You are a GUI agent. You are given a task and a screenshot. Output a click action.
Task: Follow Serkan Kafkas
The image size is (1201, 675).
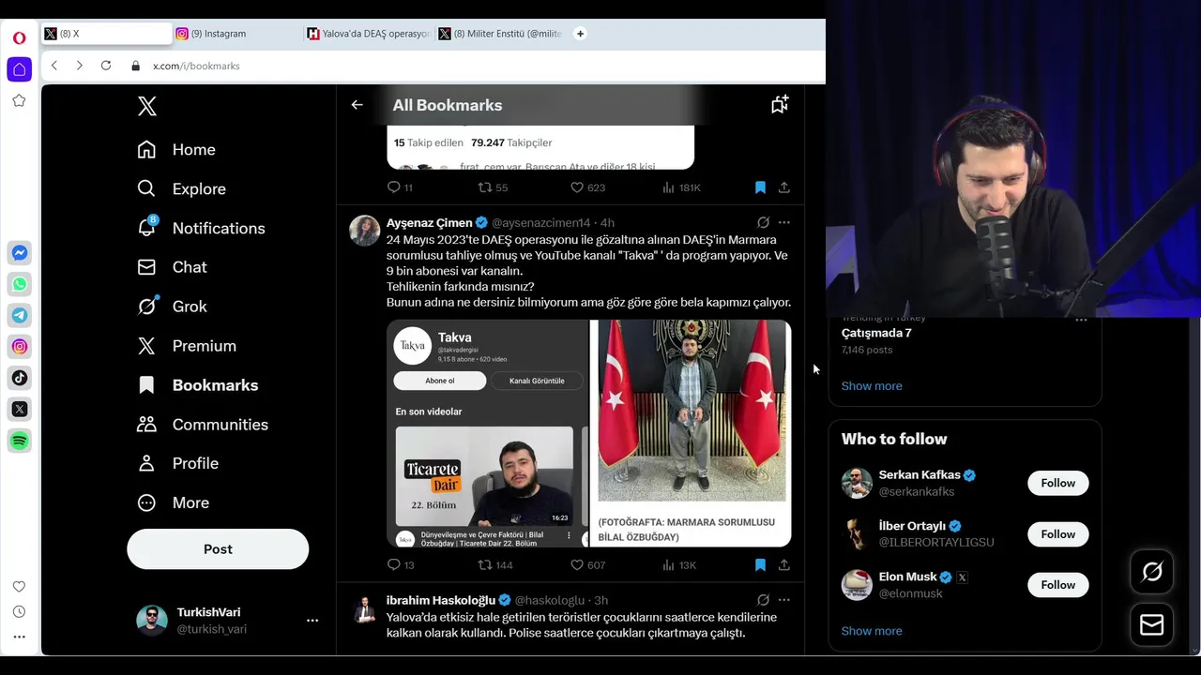(1057, 483)
